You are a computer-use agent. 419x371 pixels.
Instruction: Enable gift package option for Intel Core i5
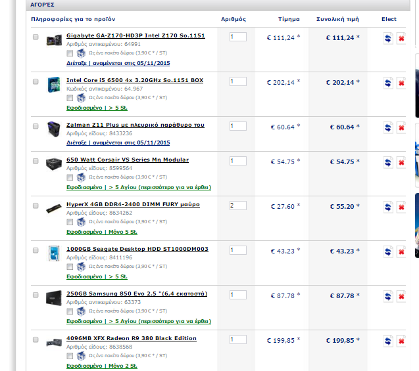click(x=70, y=98)
